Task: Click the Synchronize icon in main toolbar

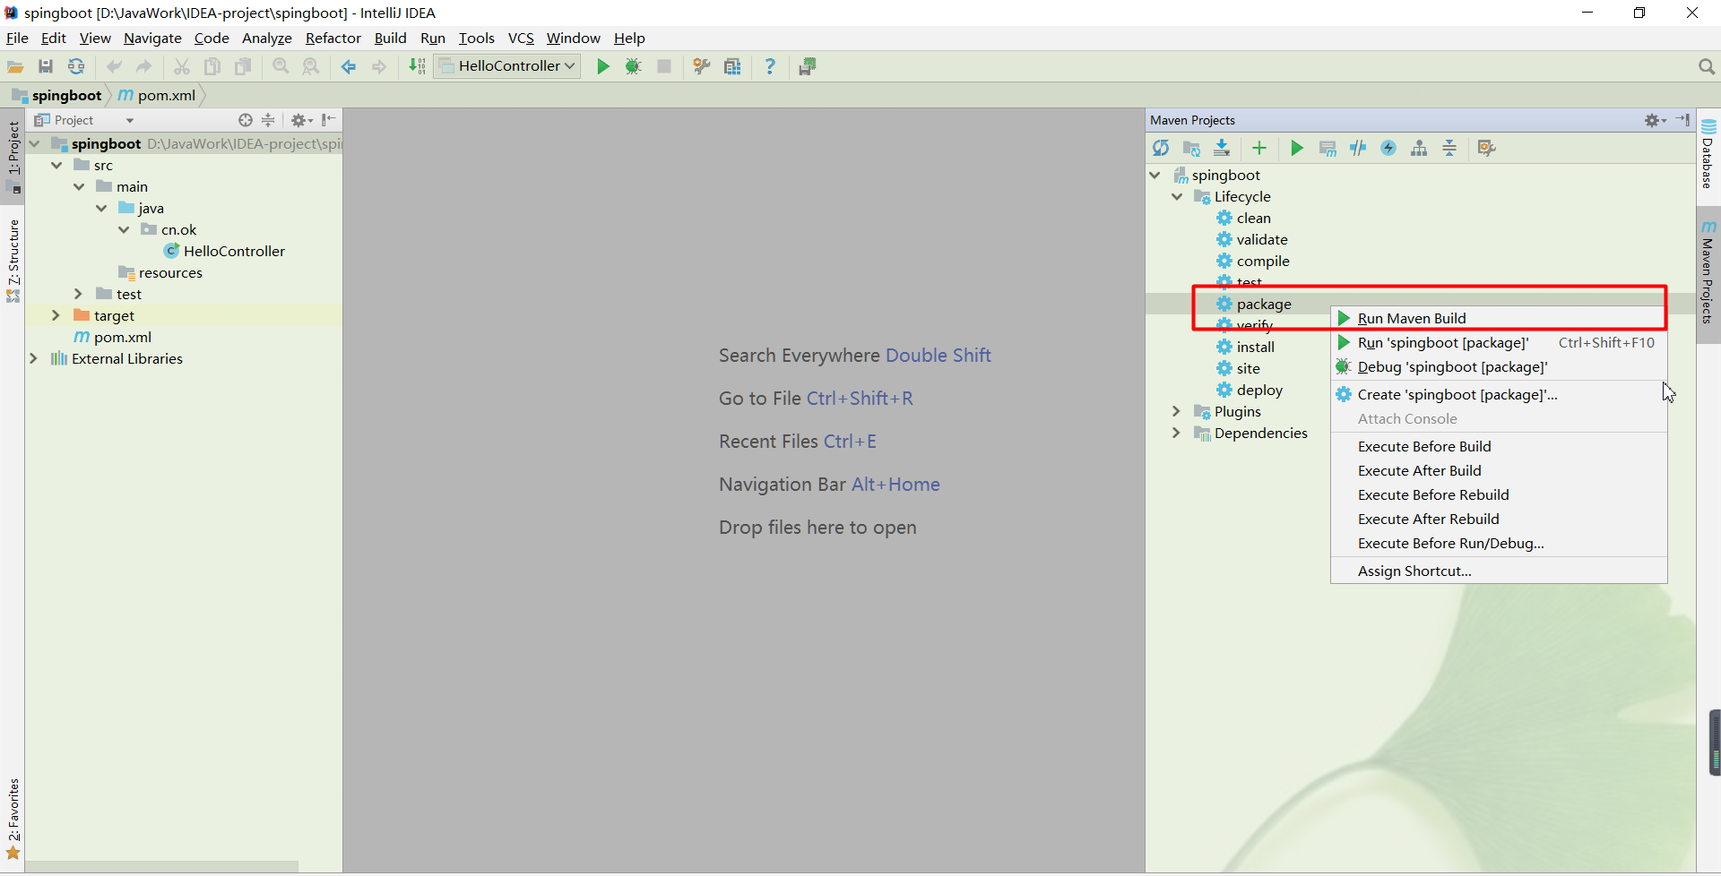Action: click(x=76, y=66)
